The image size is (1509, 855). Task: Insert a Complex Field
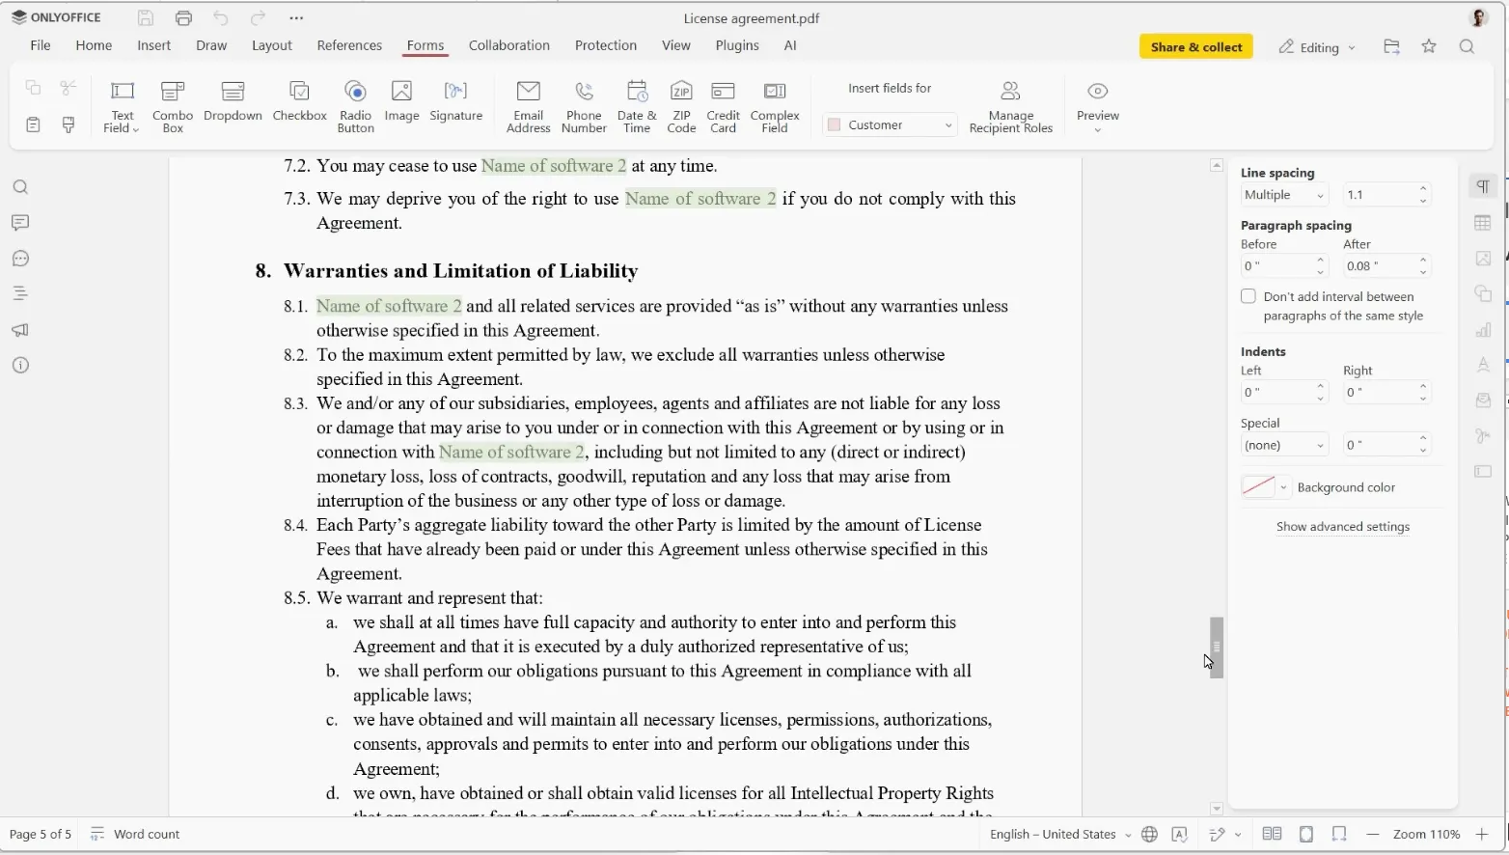tap(775, 106)
